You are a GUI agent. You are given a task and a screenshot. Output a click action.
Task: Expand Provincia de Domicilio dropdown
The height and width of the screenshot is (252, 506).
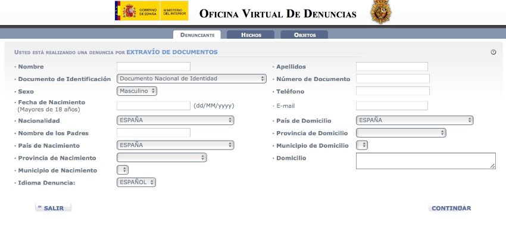coord(401,133)
